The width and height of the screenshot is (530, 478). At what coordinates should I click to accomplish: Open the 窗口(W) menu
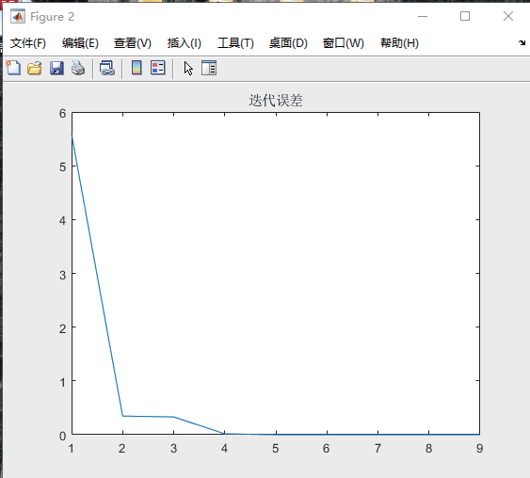[x=343, y=43]
